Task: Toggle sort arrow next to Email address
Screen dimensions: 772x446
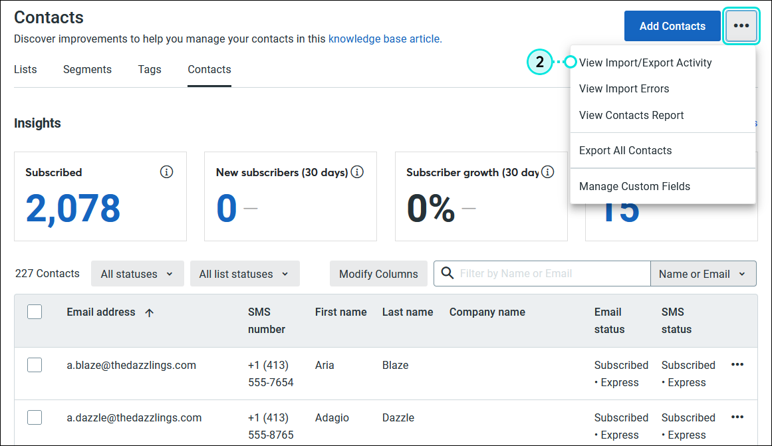Action: click(x=149, y=312)
